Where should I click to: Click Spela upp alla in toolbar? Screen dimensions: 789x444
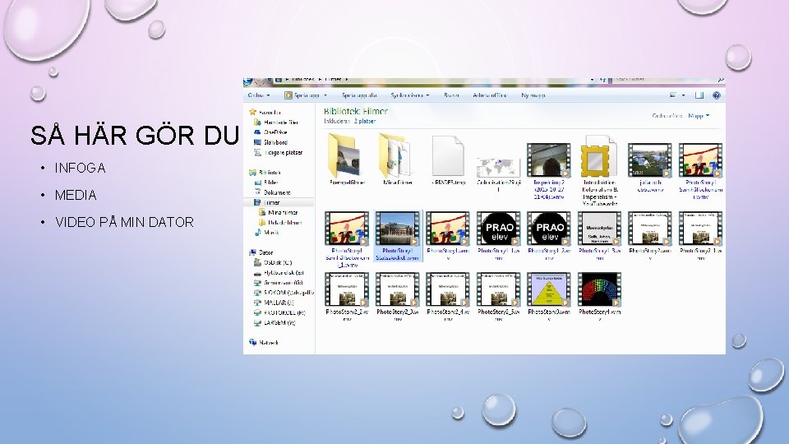pyautogui.click(x=359, y=95)
